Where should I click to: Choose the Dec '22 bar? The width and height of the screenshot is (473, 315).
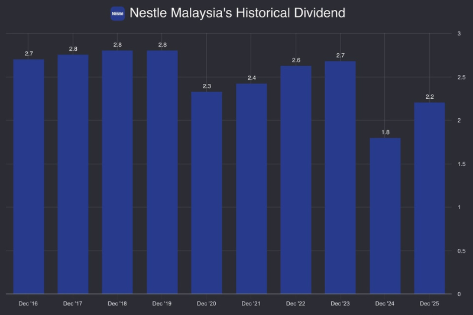pyautogui.click(x=296, y=180)
